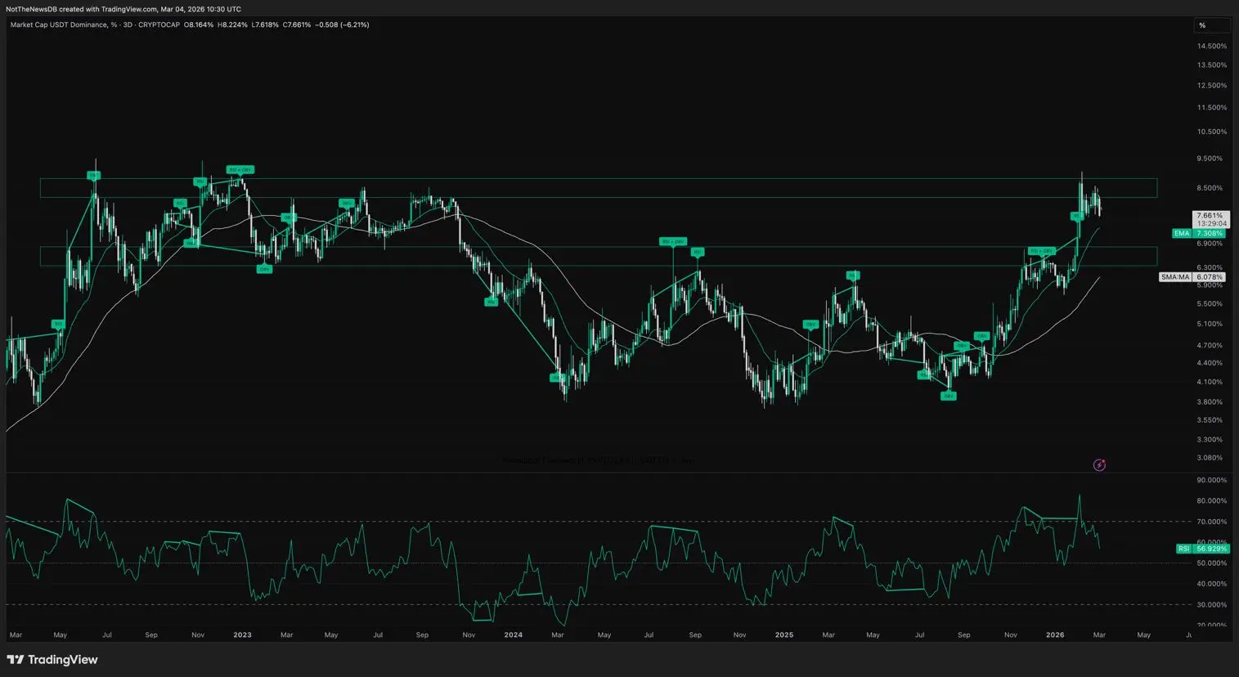
Task: Click the 3D interval in chart title
Action: [128, 25]
